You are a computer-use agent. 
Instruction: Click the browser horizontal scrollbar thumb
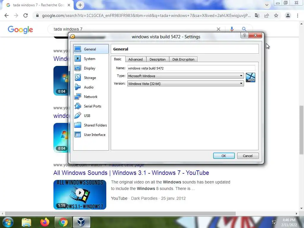[x=120, y=213]
